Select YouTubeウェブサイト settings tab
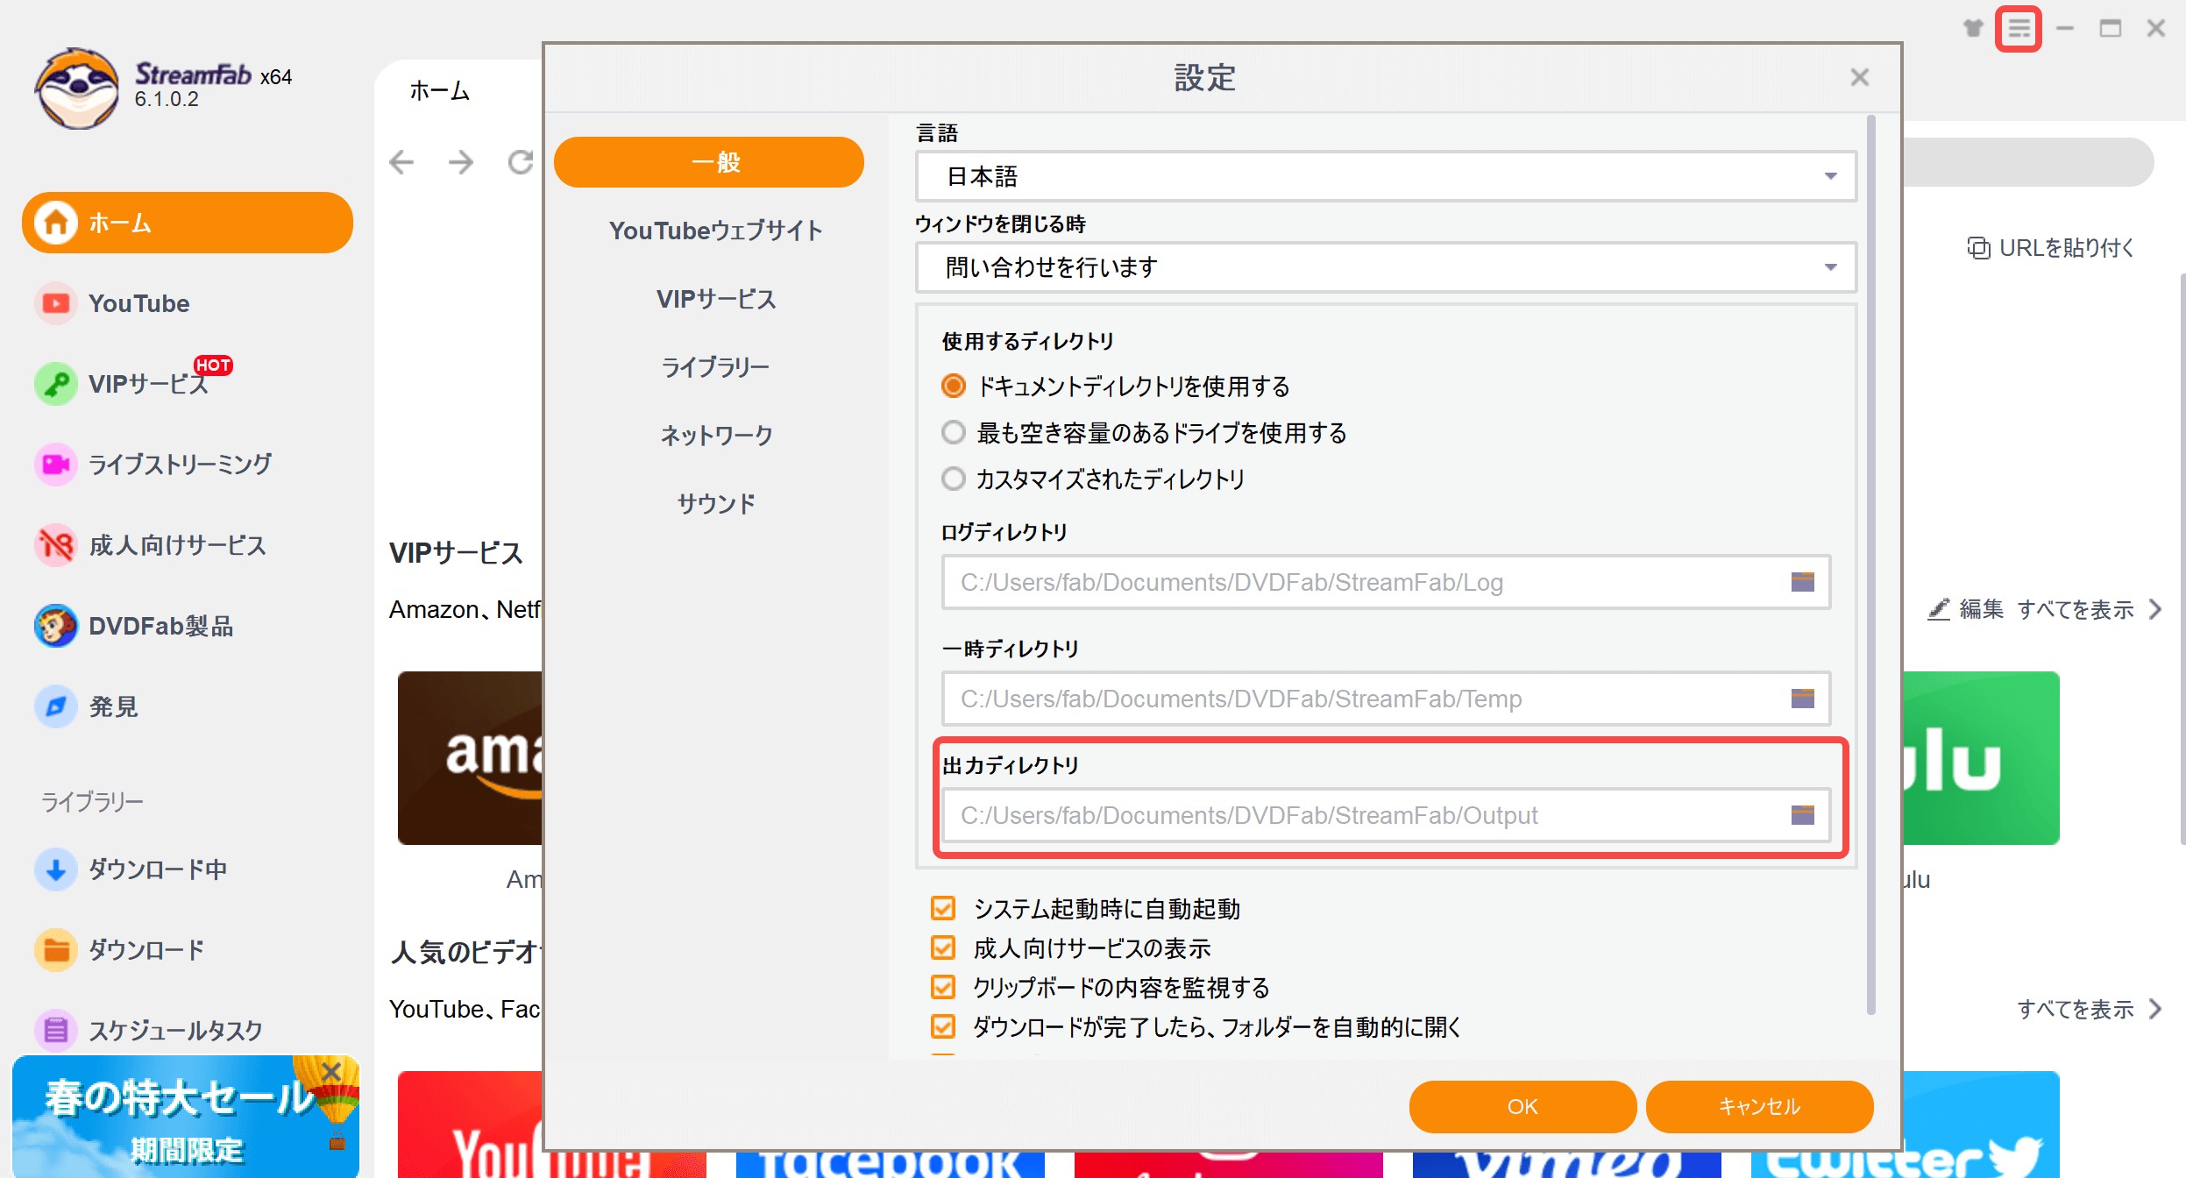The image size is (2186, 1178). [715, 231]
